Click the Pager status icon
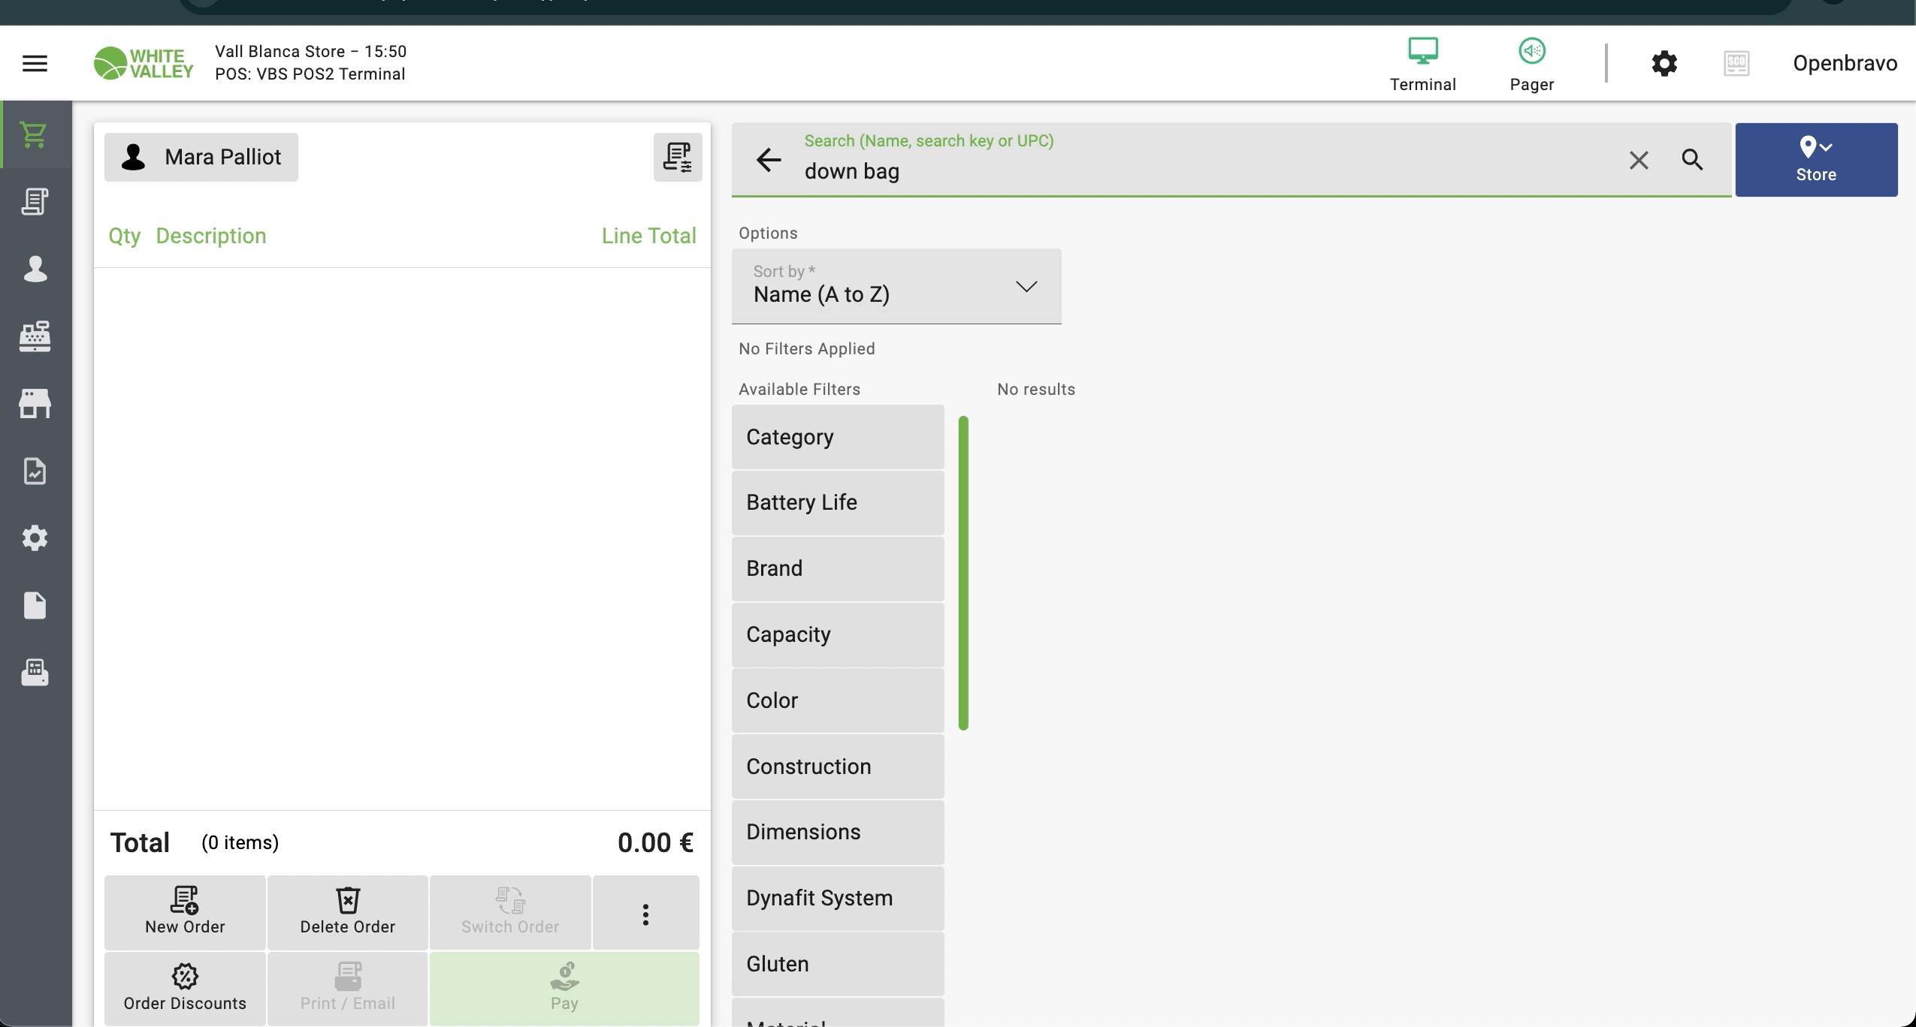Viewport: 1916px width, 1027px height. coord(1531,65)
